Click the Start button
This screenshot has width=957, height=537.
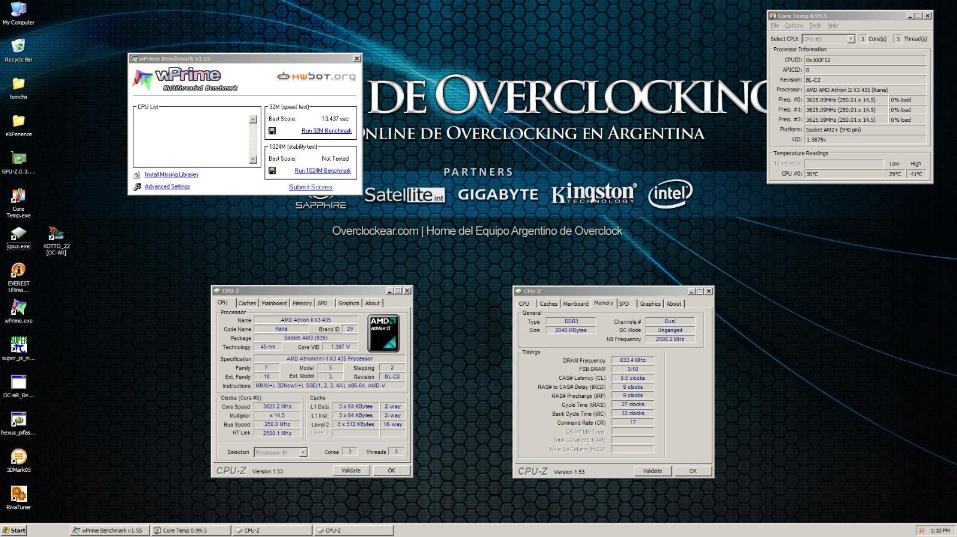click(x=14, y=530)
